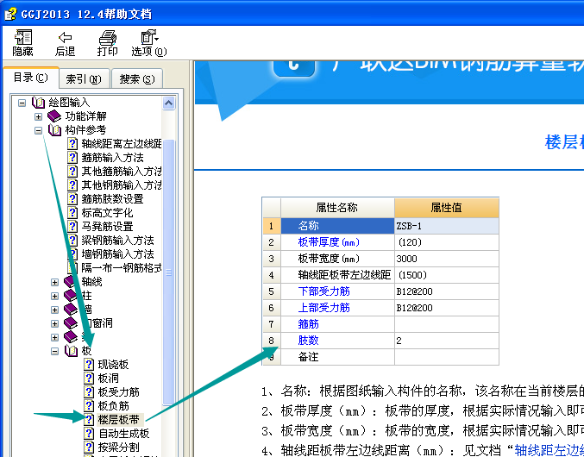This screenshot has width=584, height=457.
Task: Click the help page icon for 标高文字化
Action: pyautogui.click(x=72, y=212)
